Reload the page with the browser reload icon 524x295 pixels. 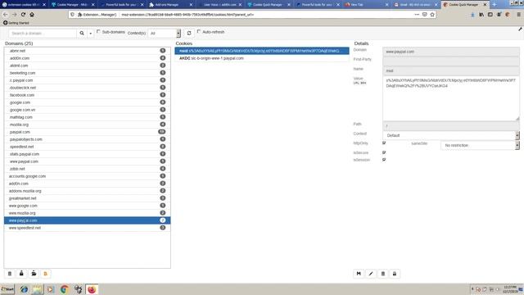pyautogui.click(x=23, y=15)
